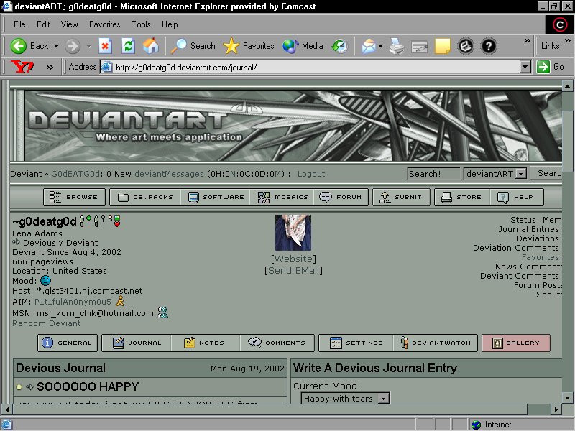Screen dimensions: 575x431
Task: Open the Software navigation button
Action: click(x=216, y=197)
